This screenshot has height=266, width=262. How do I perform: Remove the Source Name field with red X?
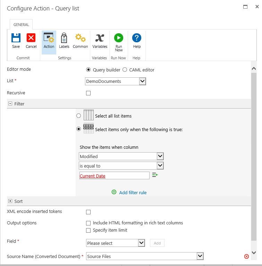246,256
